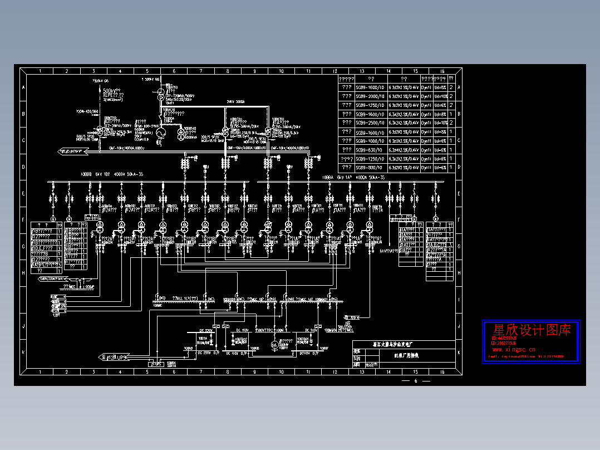Viewport: 600px width, 450px height.
Task: Click row letter A on left border
Action: pyautogui.click(x=23, y=87)
